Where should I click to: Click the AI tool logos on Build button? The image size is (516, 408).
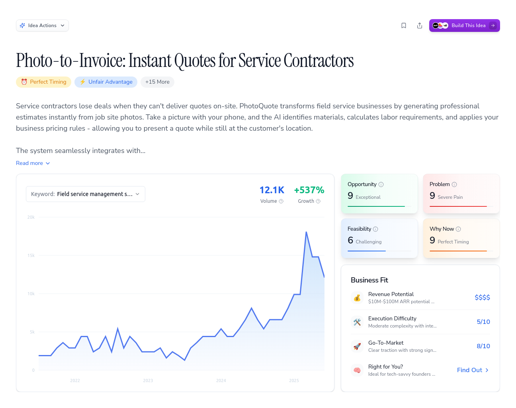click(x=440, y=25)
